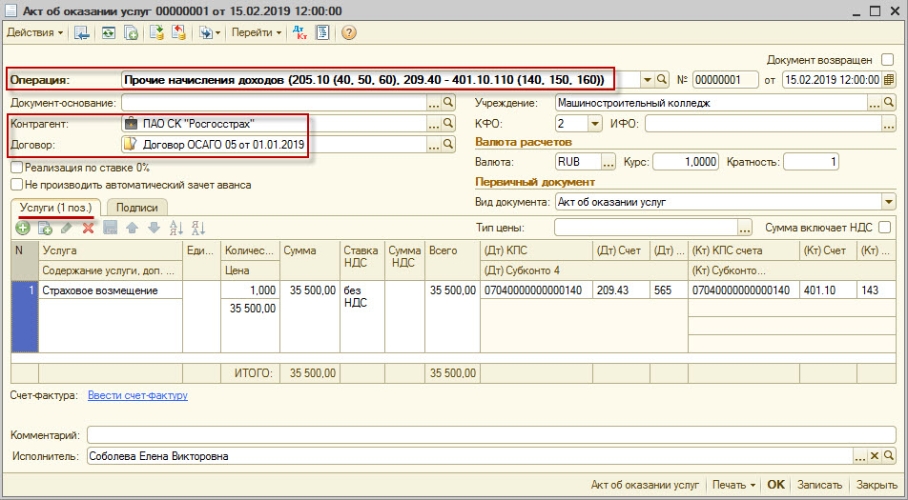
Task: Click the post document icon with green arrow
Action: (157, 33)
